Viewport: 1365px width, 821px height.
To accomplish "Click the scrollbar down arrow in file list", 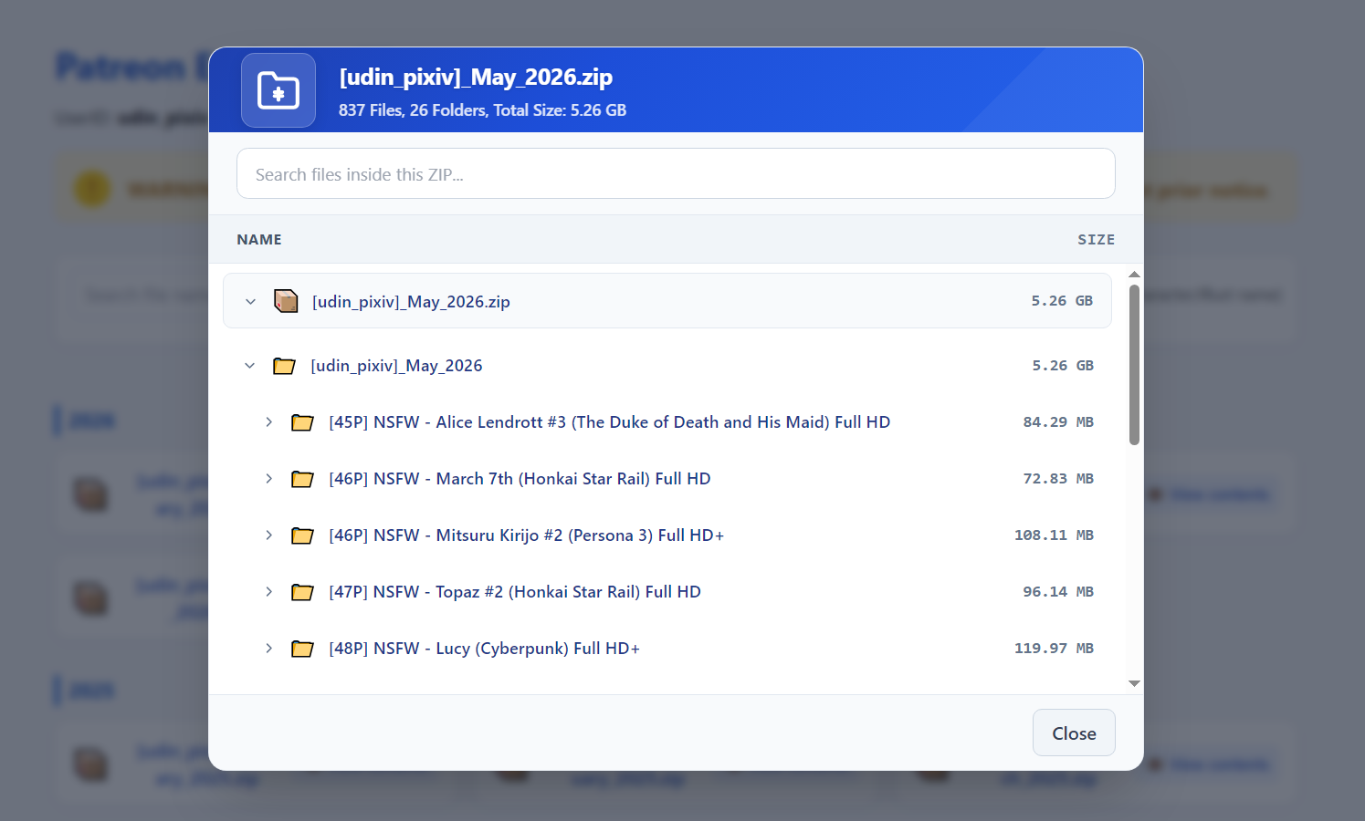I will click(1134, 683).
